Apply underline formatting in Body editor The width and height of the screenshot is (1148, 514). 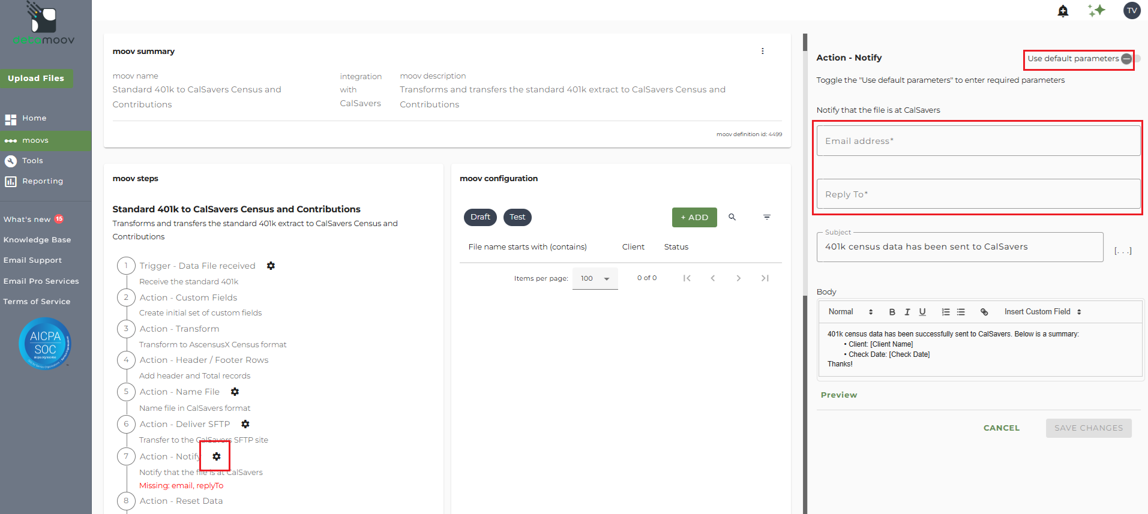(x=922, y=312)
